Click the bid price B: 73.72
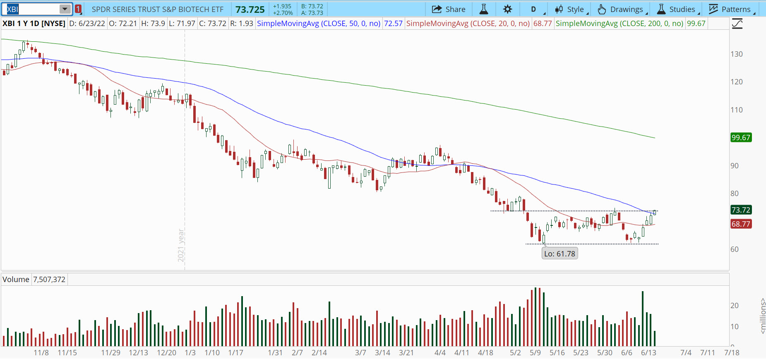 (x=312, y=6)
